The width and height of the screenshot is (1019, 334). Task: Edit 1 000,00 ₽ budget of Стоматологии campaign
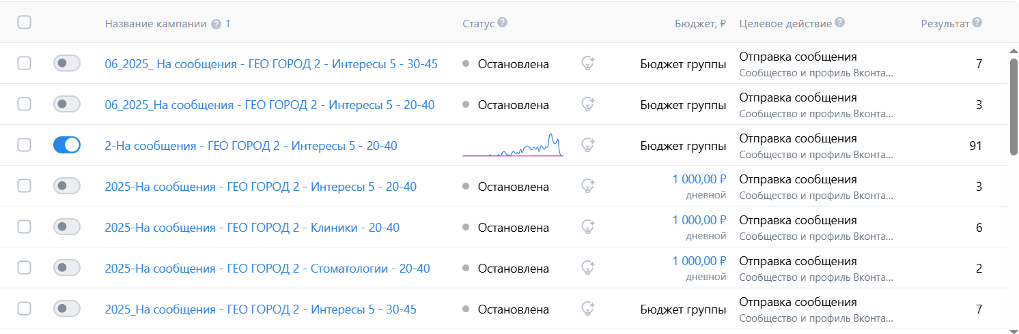click(x=699, y=261)
